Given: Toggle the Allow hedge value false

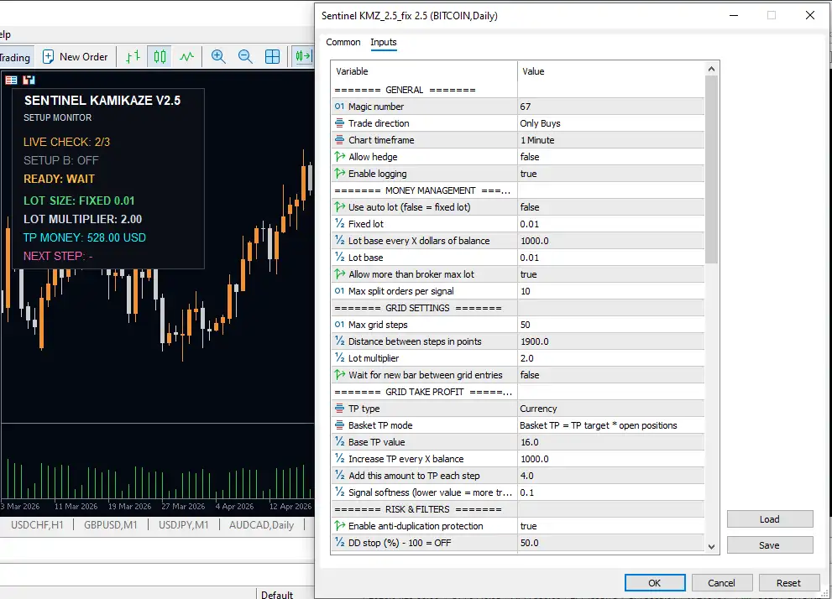Looking at the screenshot, I should click(610, 157).
